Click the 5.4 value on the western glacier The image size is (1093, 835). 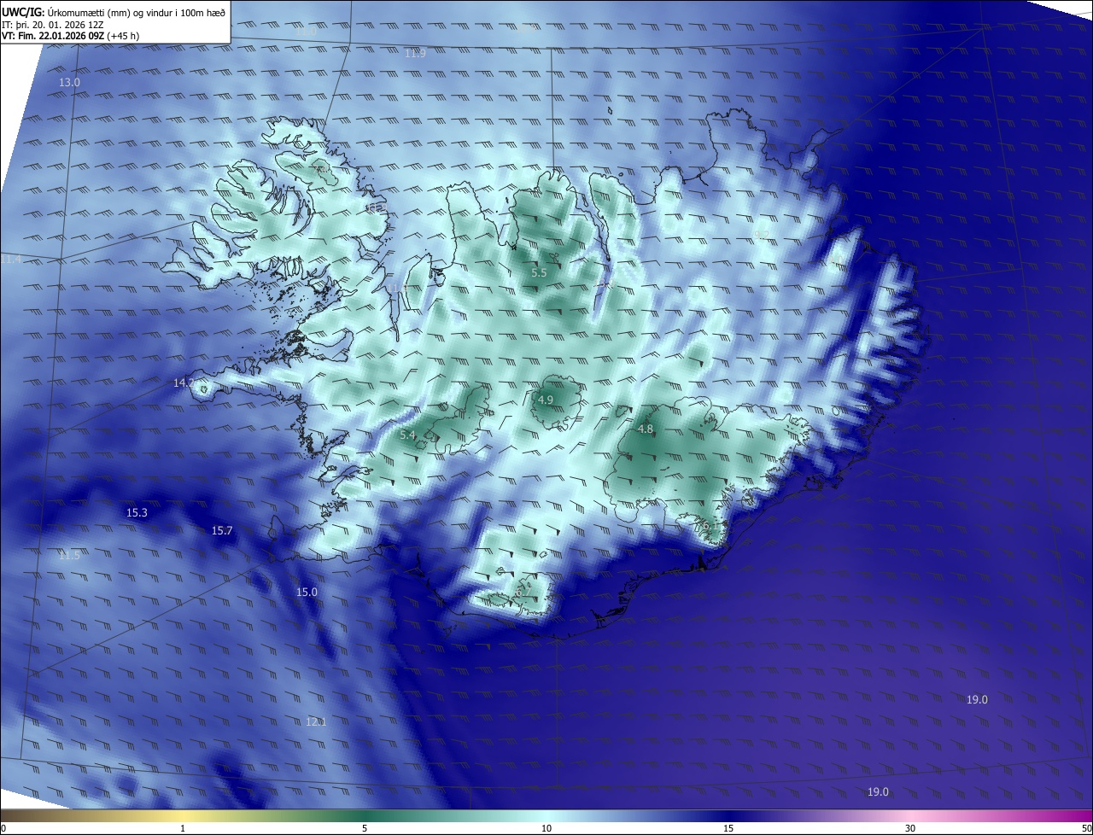[407, 435]
